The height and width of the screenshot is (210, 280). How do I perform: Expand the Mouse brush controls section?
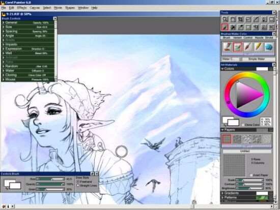click(x=4, y=79)
